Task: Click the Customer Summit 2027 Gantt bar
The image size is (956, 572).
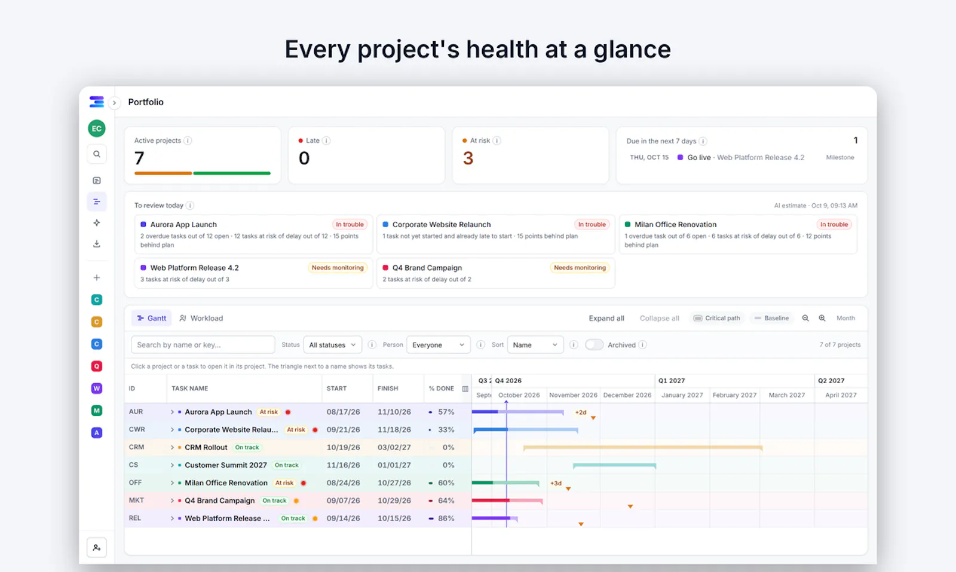Action: (x=615, y=465)
